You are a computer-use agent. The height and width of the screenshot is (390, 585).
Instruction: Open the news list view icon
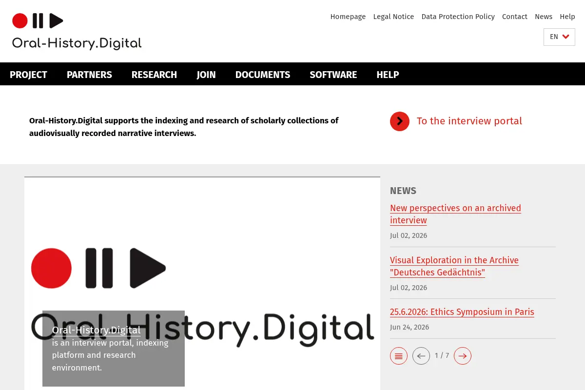(399, 356)
